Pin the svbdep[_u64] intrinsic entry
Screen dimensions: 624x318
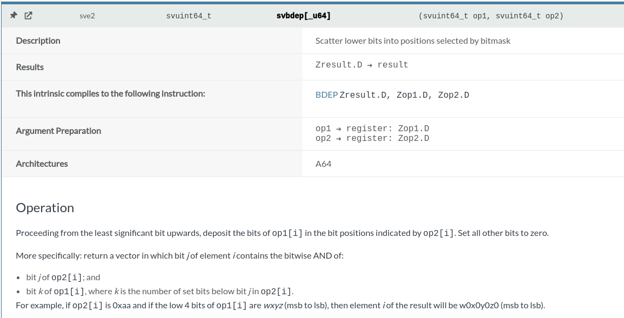(14, 16)
